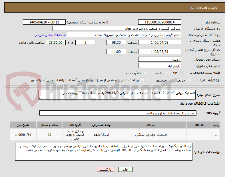
Task: Click the تاریخ نیاز column header
Action: (x=23, y=125)
